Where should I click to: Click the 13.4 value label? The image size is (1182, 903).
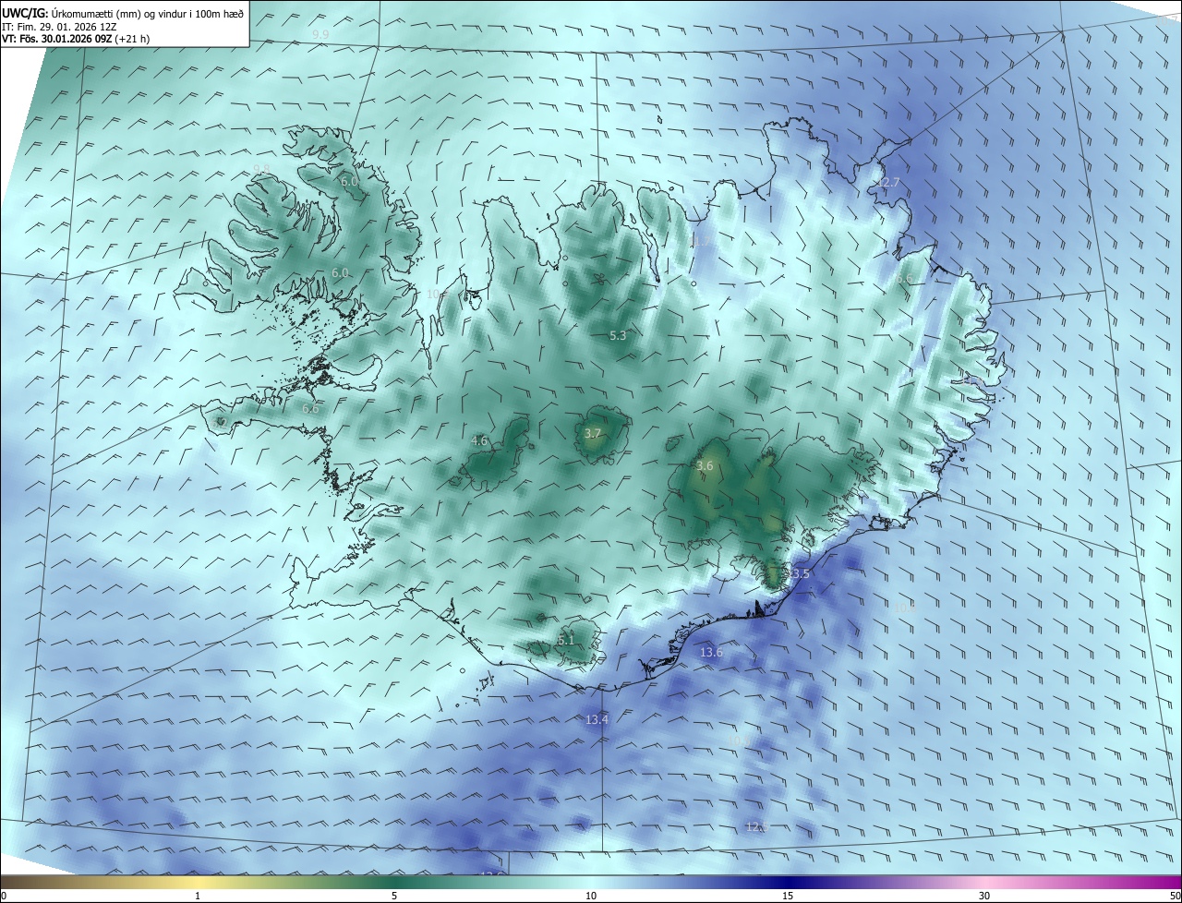pyautogui.click(x=597, y=719)
